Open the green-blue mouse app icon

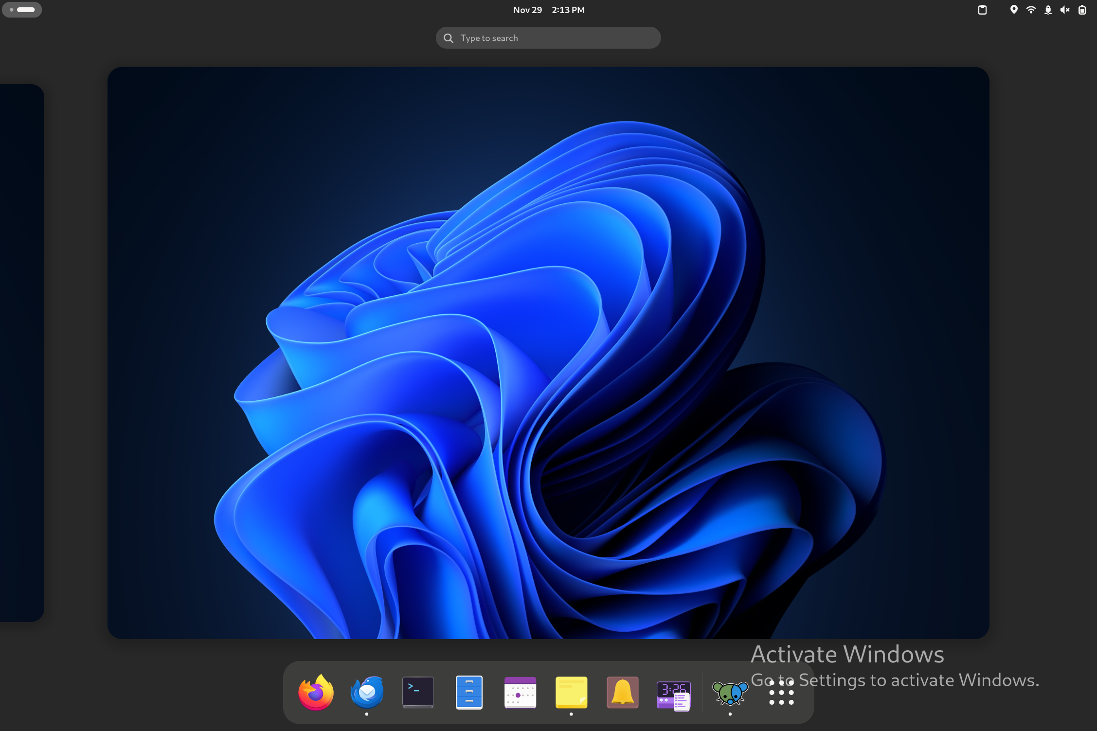[730, 692]
